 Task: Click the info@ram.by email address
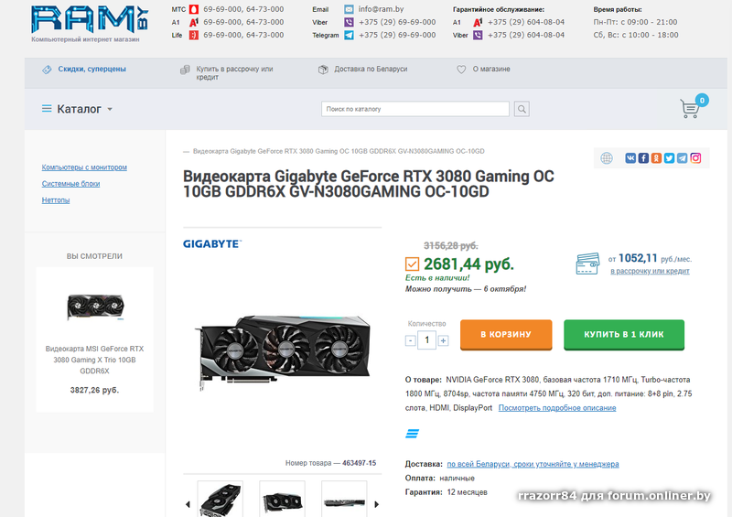381,9
